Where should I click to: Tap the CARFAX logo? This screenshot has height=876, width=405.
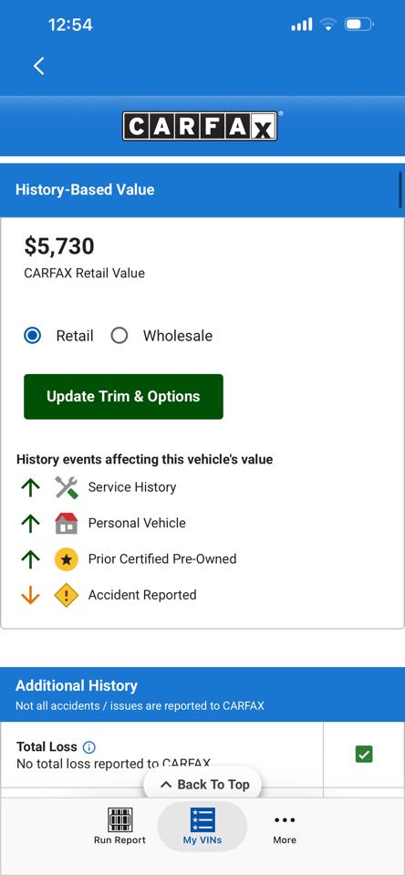(200, 126)
